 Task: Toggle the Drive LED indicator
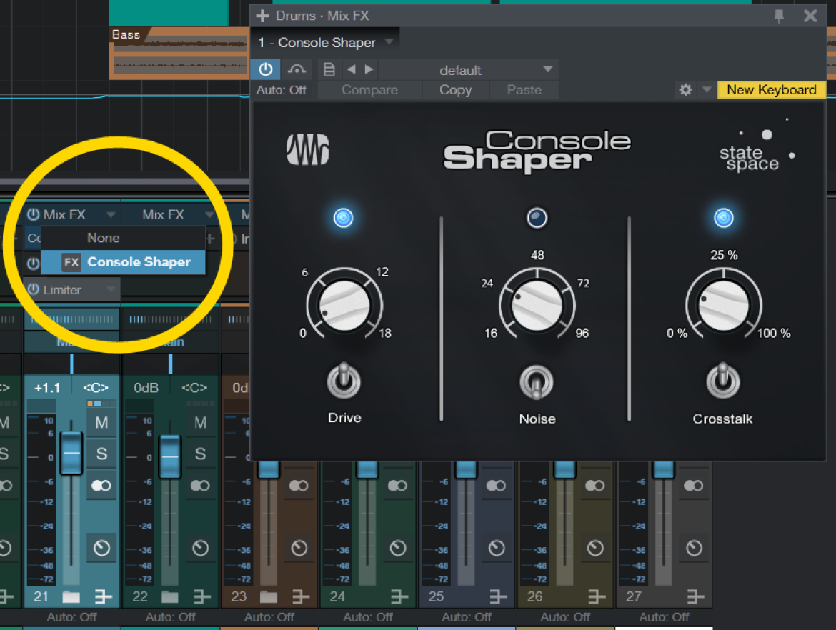coord(344,217)
